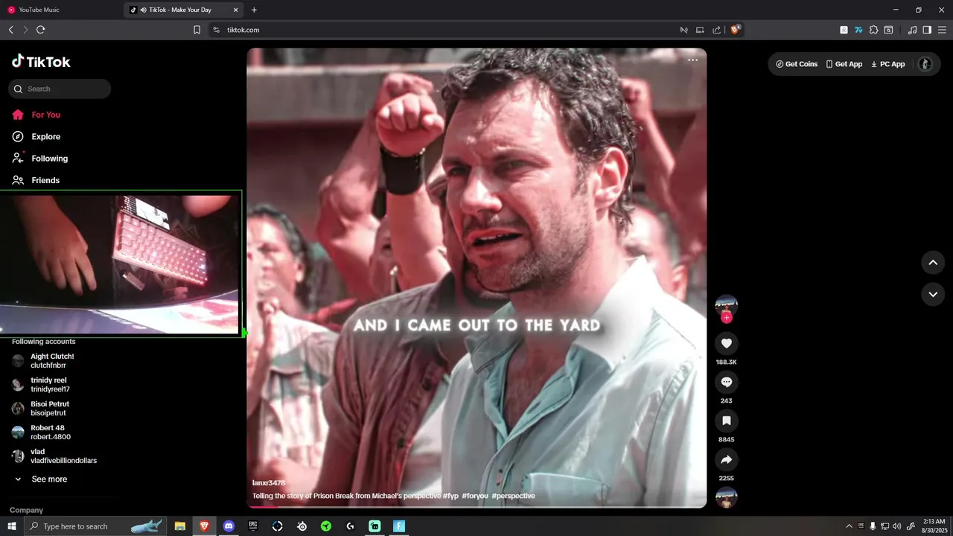Viewport: 953px width, 536px height.
Task: Open the Company footer section
Action: (x=26, y=511)
